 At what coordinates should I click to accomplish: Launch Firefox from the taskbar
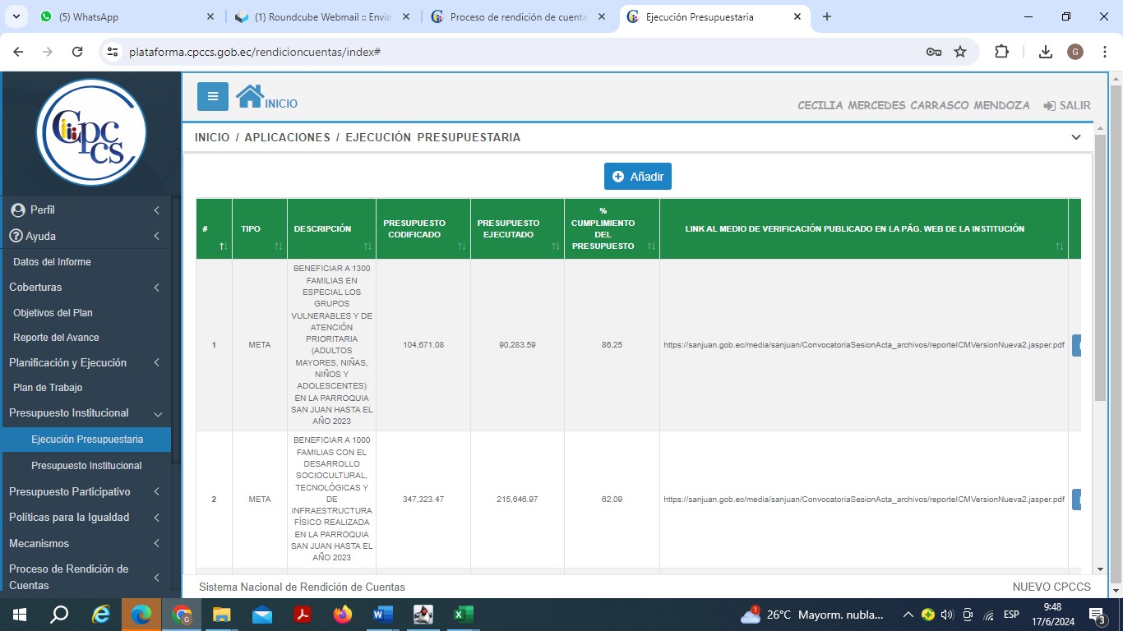click(343, 614)
